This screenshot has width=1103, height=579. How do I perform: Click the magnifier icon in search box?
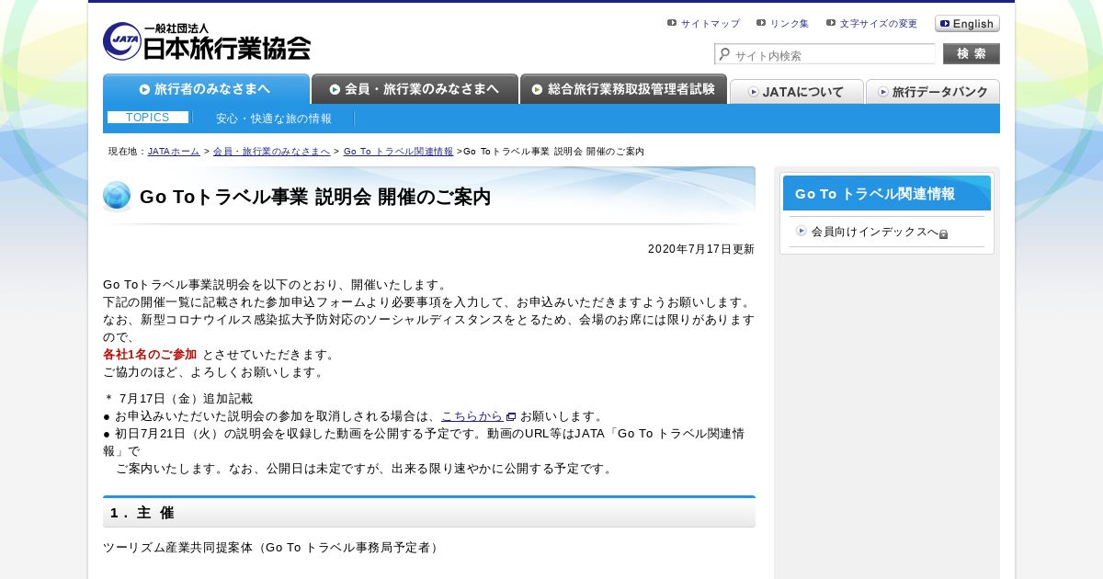[724, 55]
